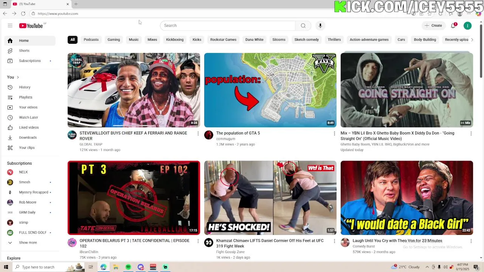Open options for OPERATION BELARUS video
The height and width of the screenshot is (272, 484).
(x=198, y=241)
